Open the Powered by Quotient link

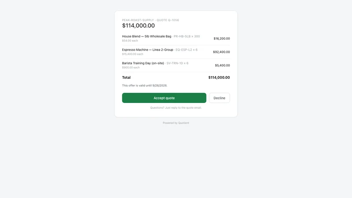(x=176, y=123)
